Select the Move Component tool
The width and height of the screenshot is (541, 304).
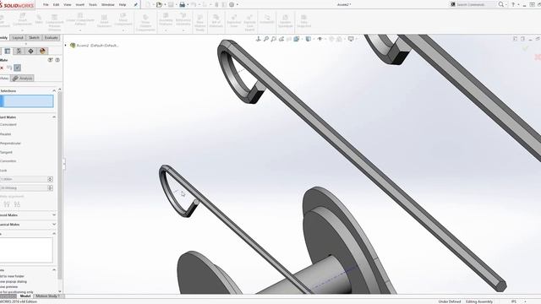click(123, 19)
